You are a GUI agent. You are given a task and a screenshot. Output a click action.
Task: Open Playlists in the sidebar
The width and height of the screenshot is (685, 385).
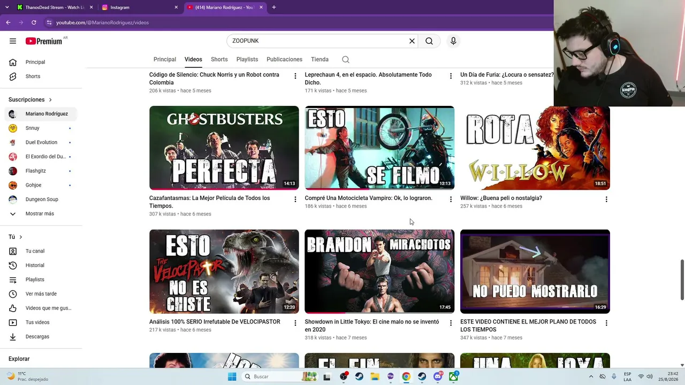click(40, 280)
